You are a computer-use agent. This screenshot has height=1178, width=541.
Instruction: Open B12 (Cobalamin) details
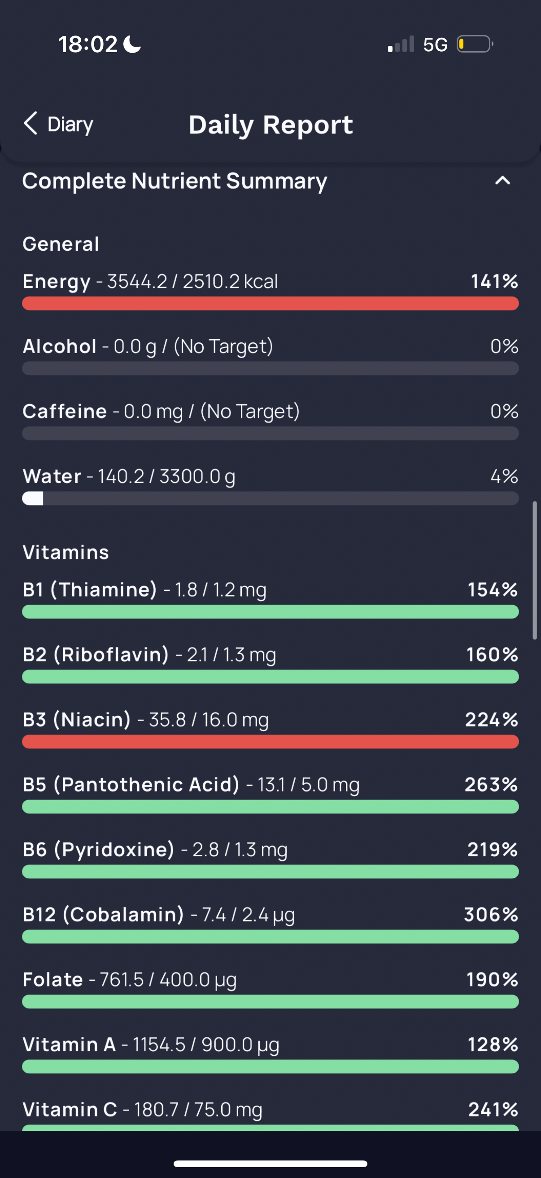point(270,924)
